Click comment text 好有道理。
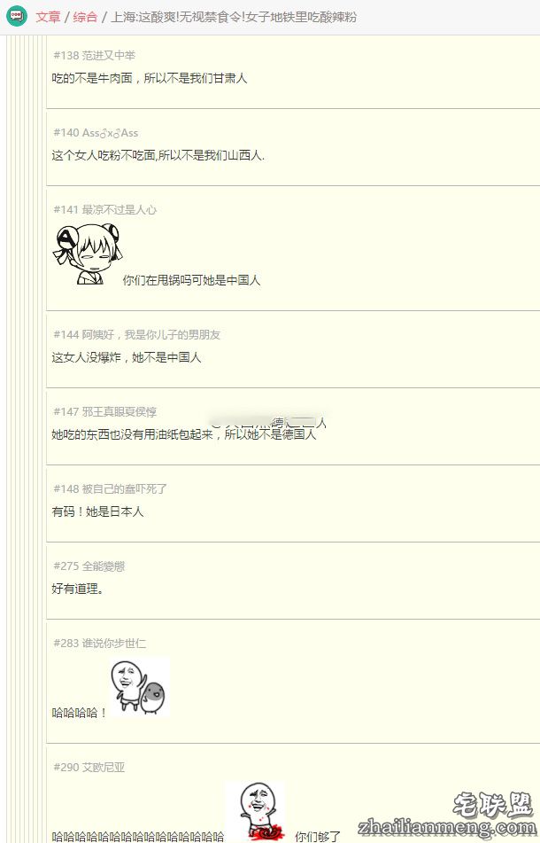 [x=78, y=589]
